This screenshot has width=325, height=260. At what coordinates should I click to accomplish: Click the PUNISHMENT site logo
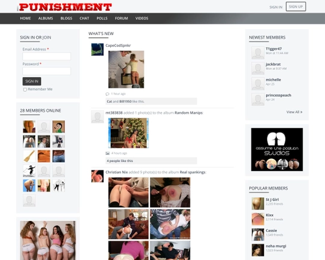pos(65,7)
